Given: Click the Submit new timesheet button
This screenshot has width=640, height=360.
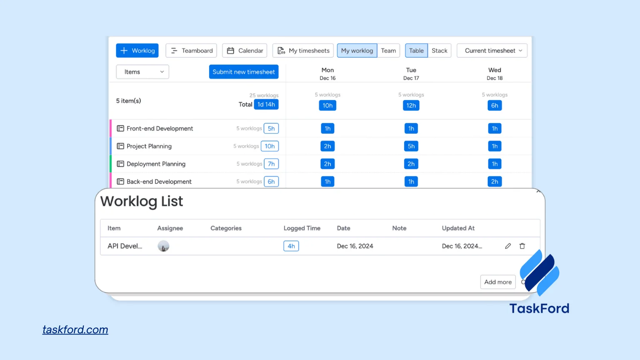Looking at the screenshot, I should [244, 72].
